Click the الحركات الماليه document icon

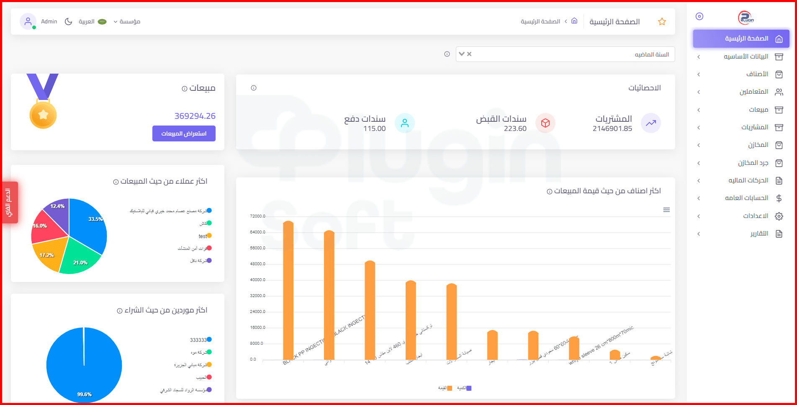pos(779,181)
